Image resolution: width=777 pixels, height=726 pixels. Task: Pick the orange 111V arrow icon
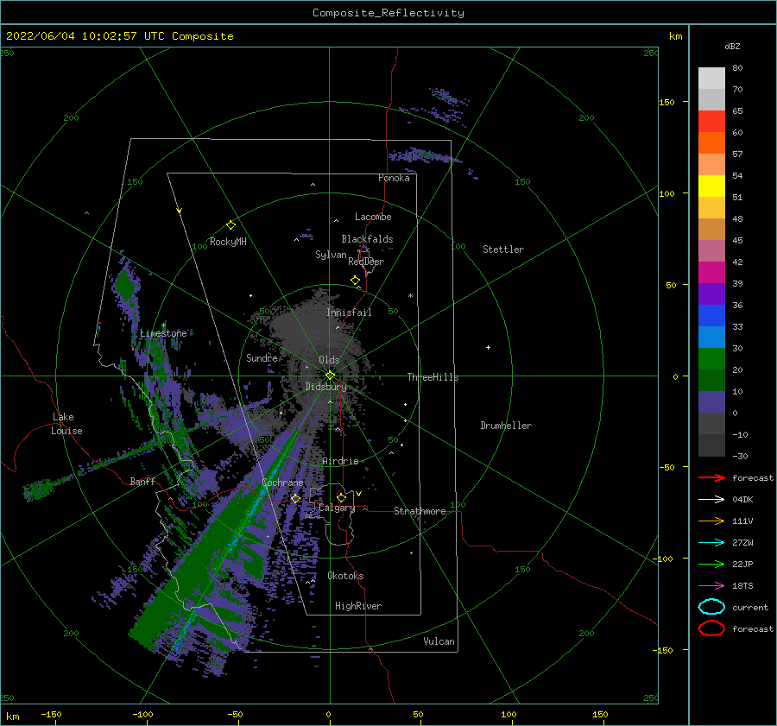pyautogui.click(x=711, y=521)
